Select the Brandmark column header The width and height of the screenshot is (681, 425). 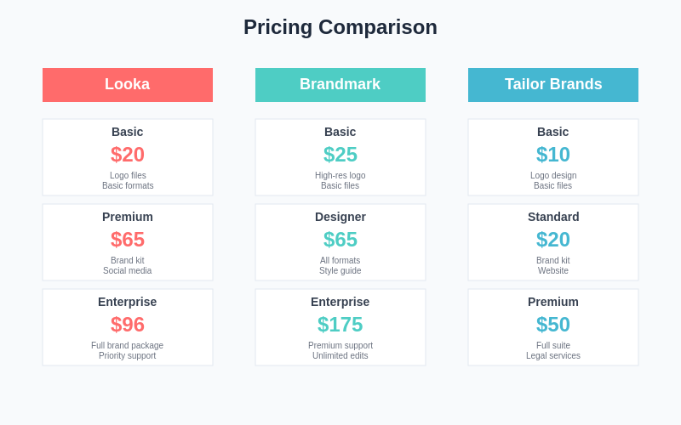(x=340, y=85)
